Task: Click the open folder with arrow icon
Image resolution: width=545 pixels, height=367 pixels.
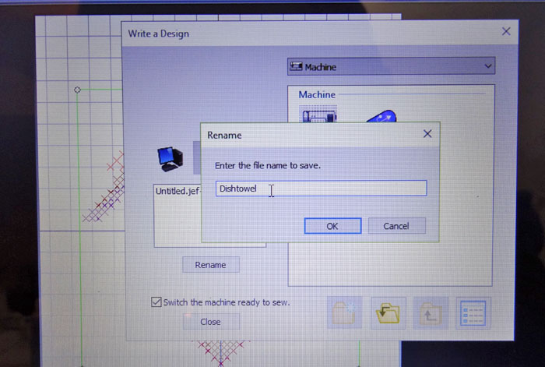Action: pos(388,312)
